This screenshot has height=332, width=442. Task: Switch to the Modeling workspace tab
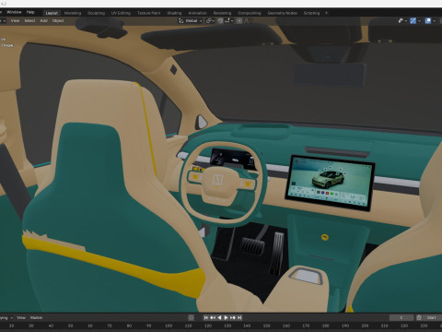click(x=73, y=13)
